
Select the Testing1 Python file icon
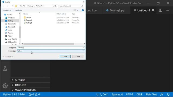(x=25, y=20)
